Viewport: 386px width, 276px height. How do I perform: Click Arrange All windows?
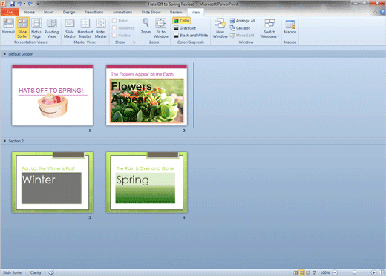[x=243, y=21]
